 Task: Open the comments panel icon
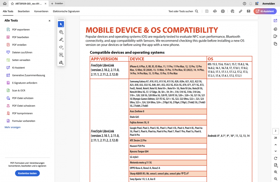[x=275, y=29]
